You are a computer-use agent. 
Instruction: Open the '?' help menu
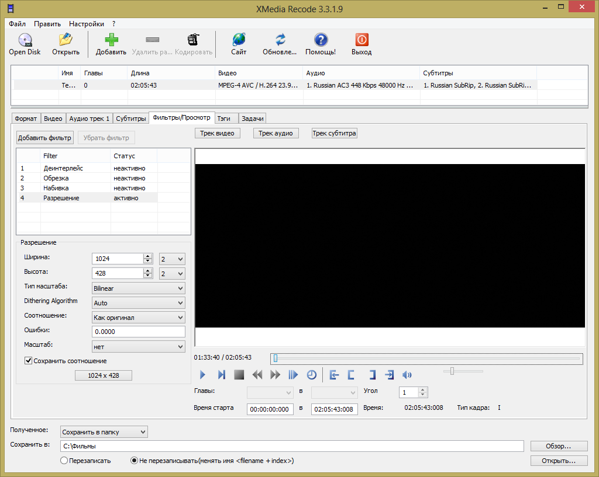[x=114, y=23]
